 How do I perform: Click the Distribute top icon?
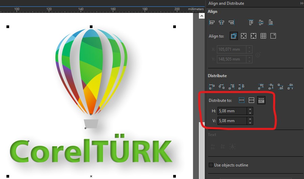261,87
